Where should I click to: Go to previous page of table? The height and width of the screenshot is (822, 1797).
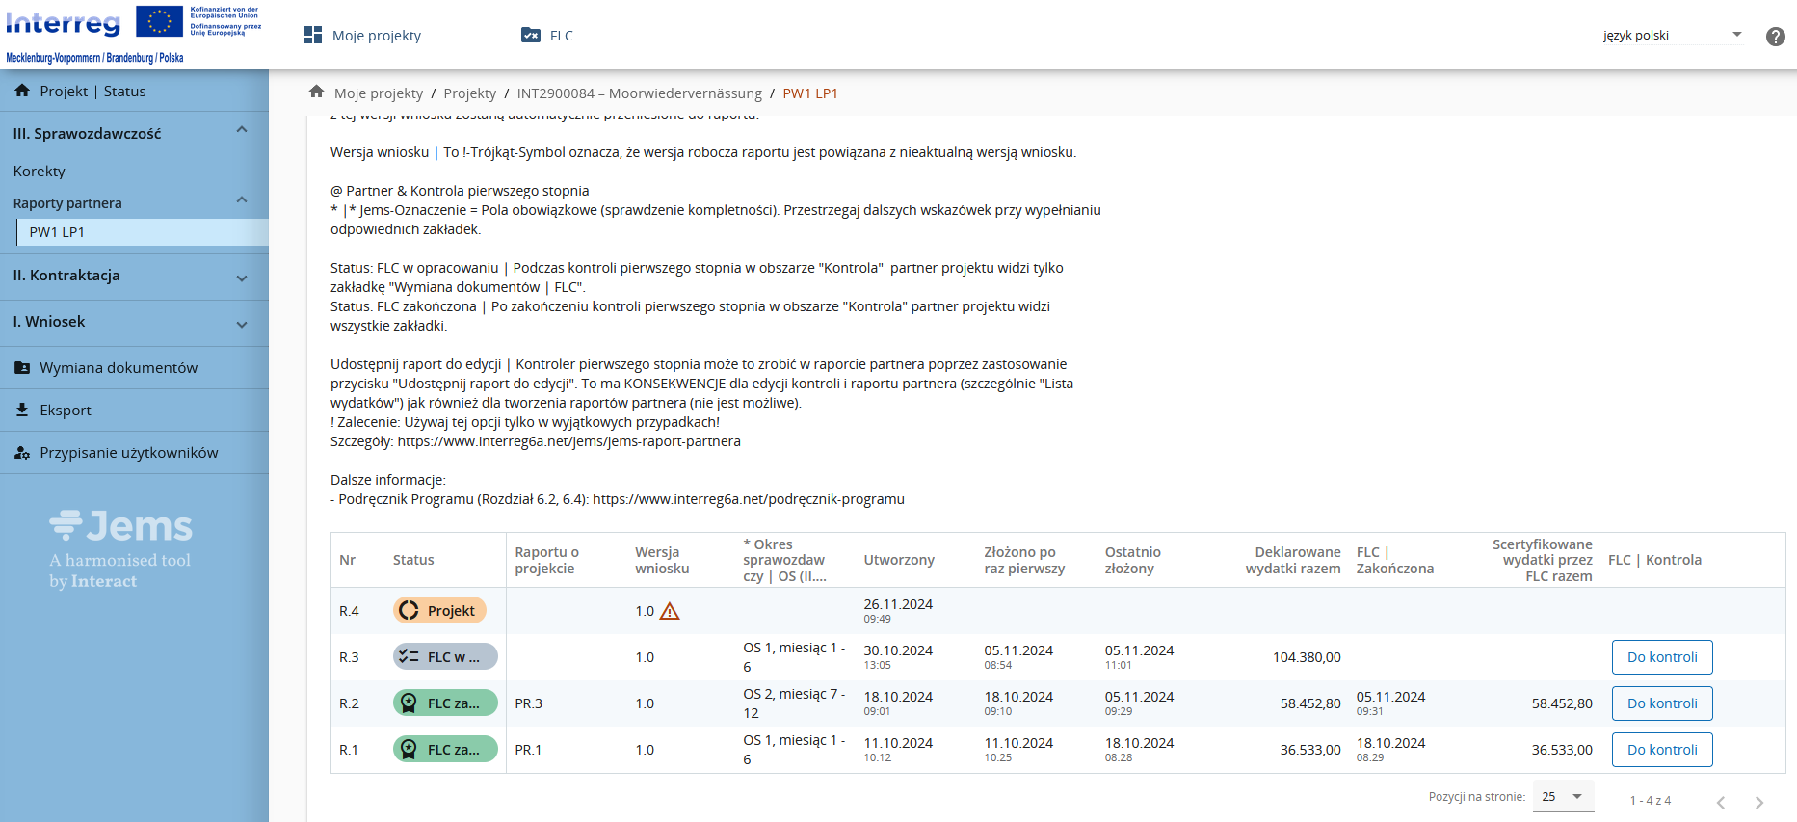(x=1720, y=802)
